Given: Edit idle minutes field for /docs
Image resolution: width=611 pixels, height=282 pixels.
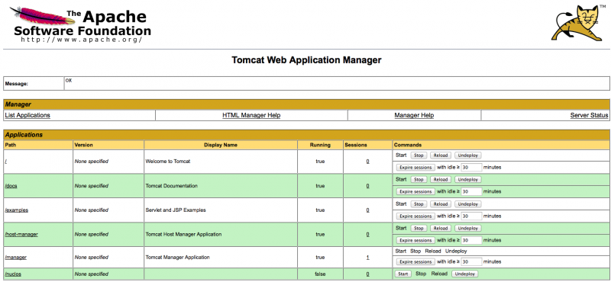Looking at the screenshot, I should pyautogui.click(x=471, y=192).
